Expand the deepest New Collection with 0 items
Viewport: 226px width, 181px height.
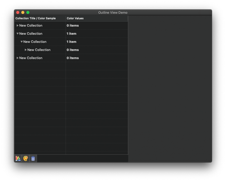tap(26, 50)
